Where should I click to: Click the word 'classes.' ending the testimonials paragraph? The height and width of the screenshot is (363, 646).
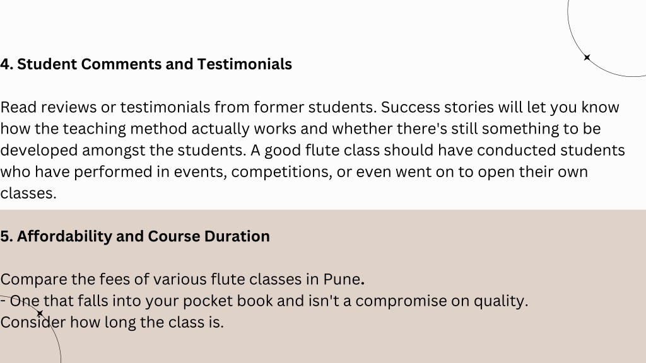(28, 193)
